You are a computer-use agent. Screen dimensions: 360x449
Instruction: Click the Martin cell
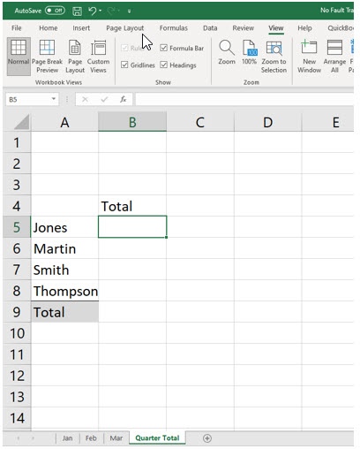pyautogui.click(x=64, y=248)
